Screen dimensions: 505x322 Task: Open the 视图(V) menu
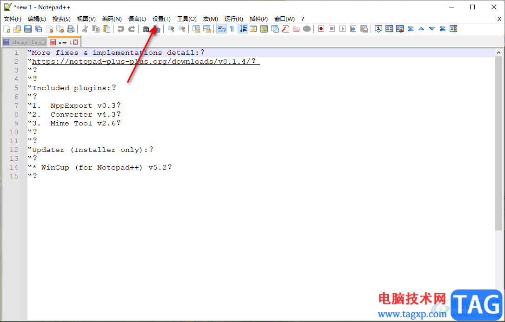click(x=86, y=19)
